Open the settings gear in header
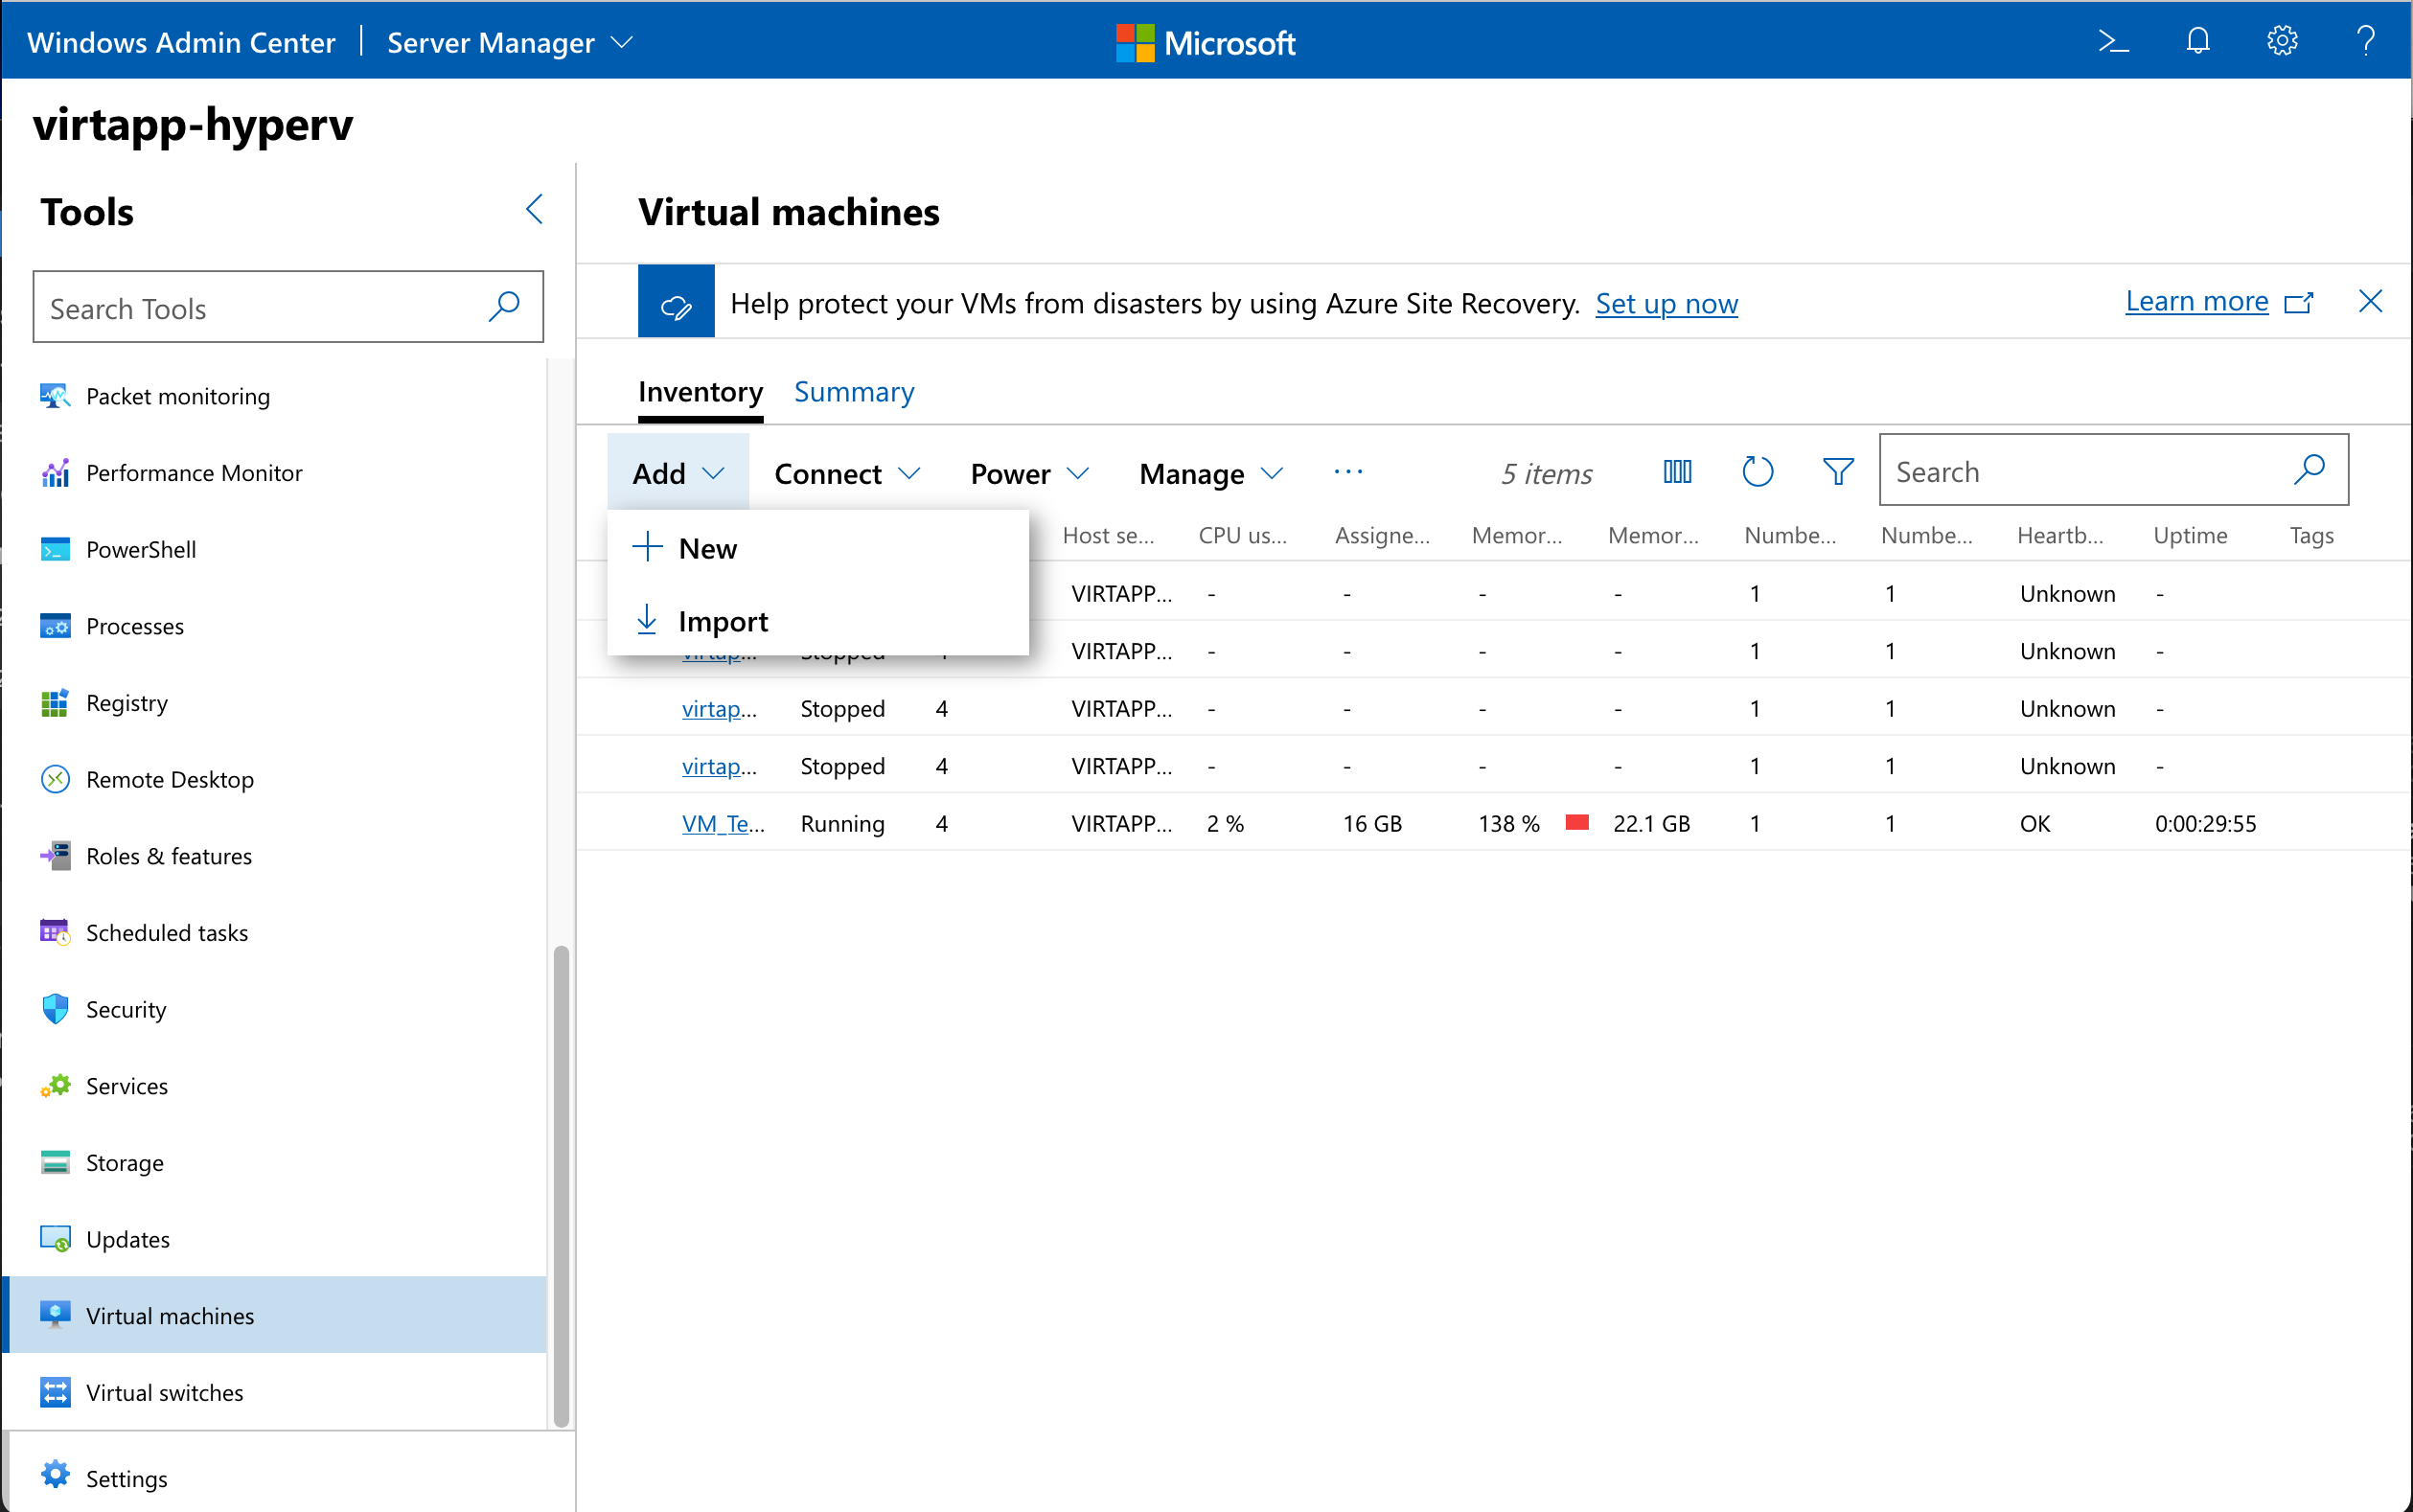The image size is (2413, 1512). [x=2281, y=42]
